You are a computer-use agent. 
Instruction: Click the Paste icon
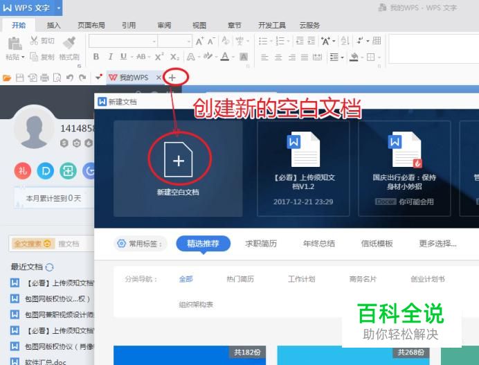(x=15, y=43)
